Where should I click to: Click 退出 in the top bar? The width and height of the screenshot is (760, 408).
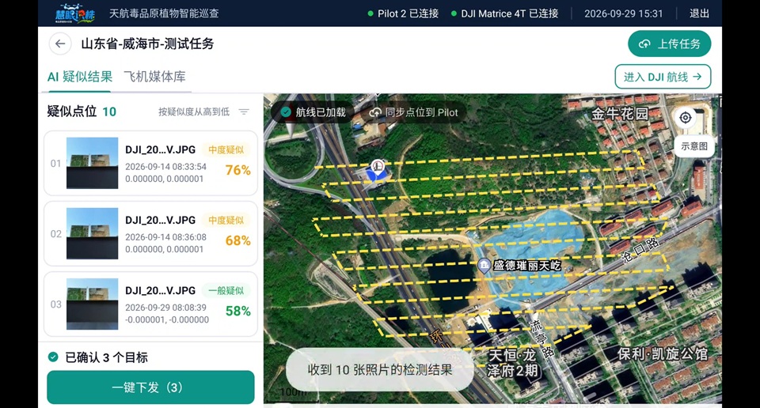(699, 13)
